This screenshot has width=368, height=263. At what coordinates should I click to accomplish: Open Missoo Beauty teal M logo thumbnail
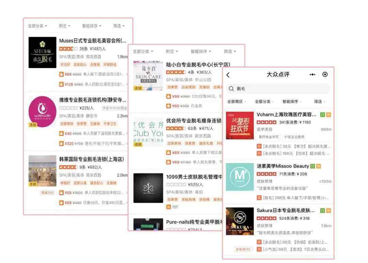pos(240,177)
